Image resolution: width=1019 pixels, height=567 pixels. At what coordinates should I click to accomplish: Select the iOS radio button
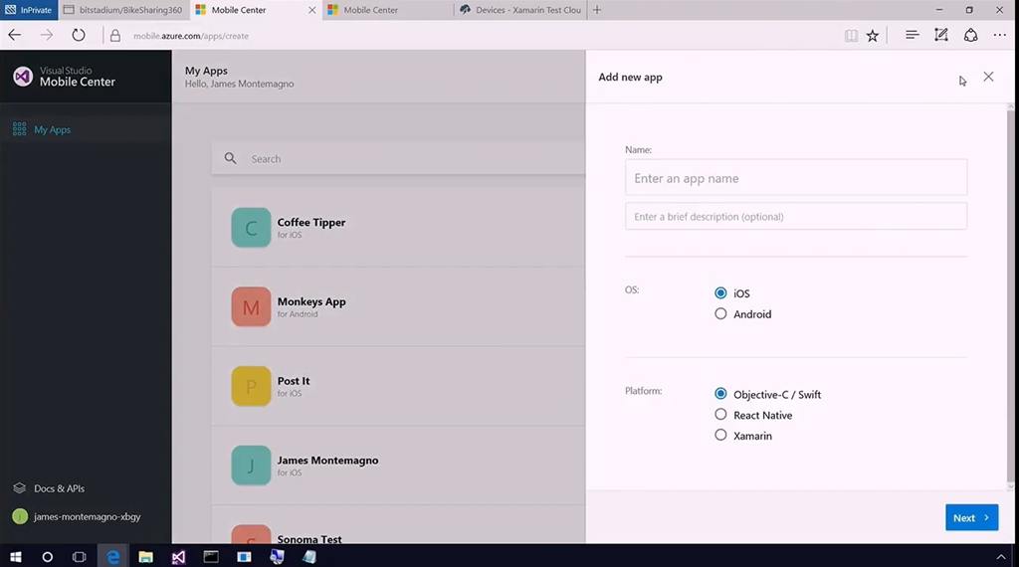[720, 293]
